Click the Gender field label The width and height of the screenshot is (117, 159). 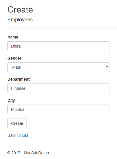click(15, 58)
